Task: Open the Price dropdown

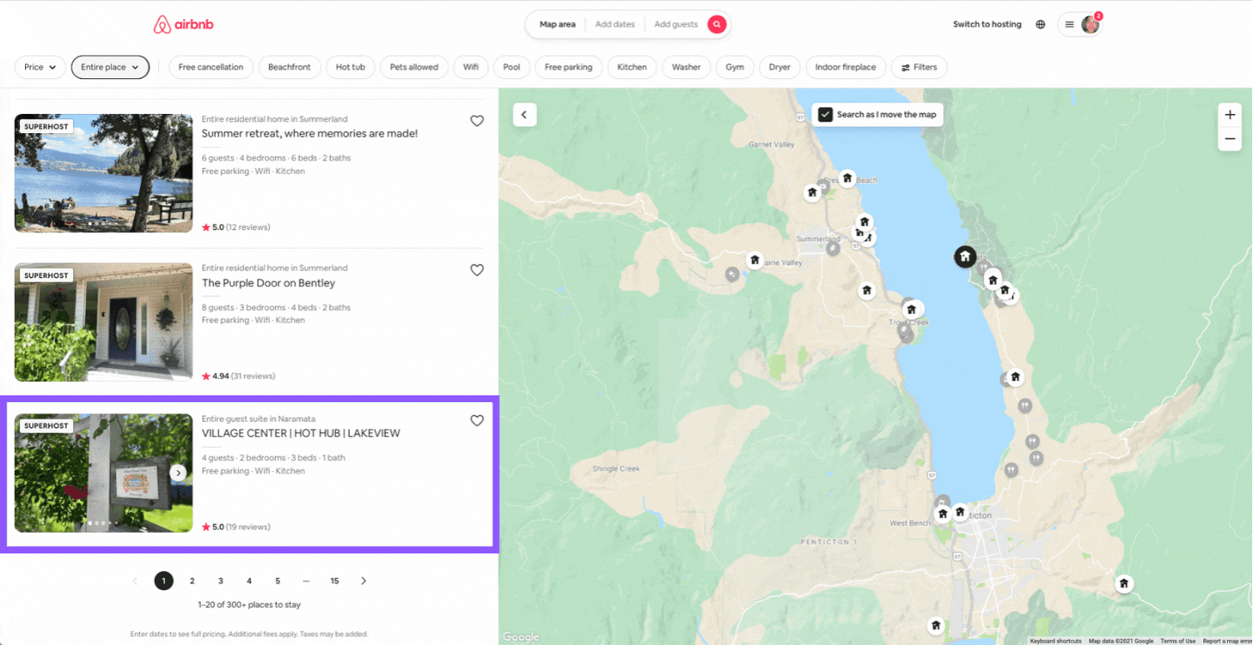Action: click(x=40, y=67)
